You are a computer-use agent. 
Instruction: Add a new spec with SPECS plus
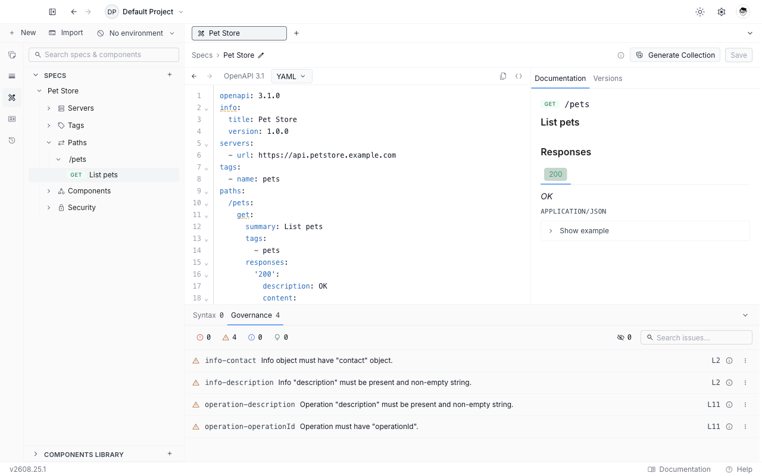point(170,75)
